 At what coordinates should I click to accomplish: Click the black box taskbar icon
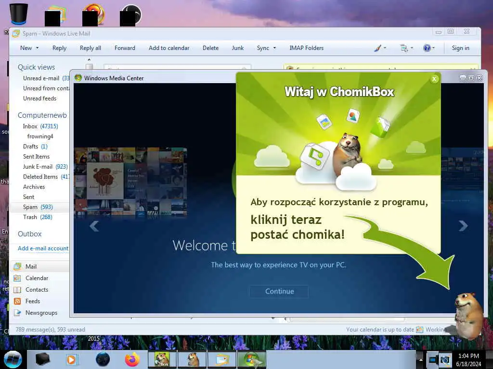(42, 359)
